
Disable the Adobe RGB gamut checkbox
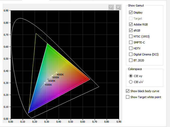(x=131, y=24)
